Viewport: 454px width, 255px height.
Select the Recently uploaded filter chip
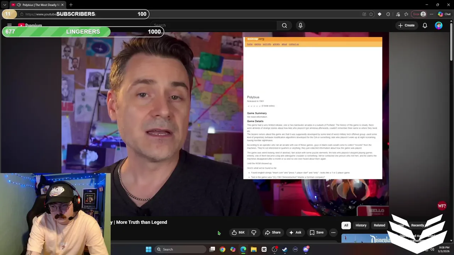point(420,225)
